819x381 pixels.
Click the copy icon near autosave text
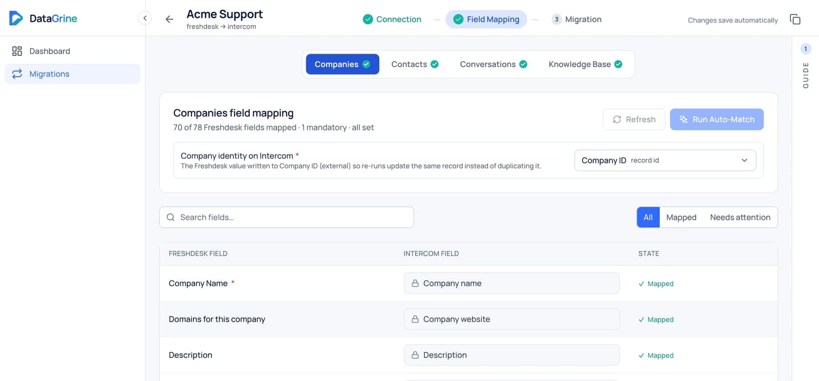click(x=795, y=19)
